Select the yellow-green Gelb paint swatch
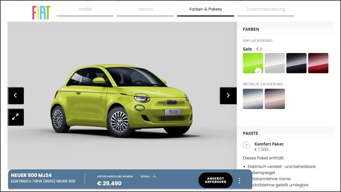 coord(253,63)
